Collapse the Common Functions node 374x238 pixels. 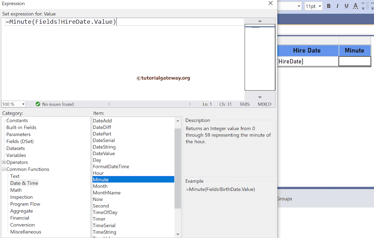click(x=4, y=169)
